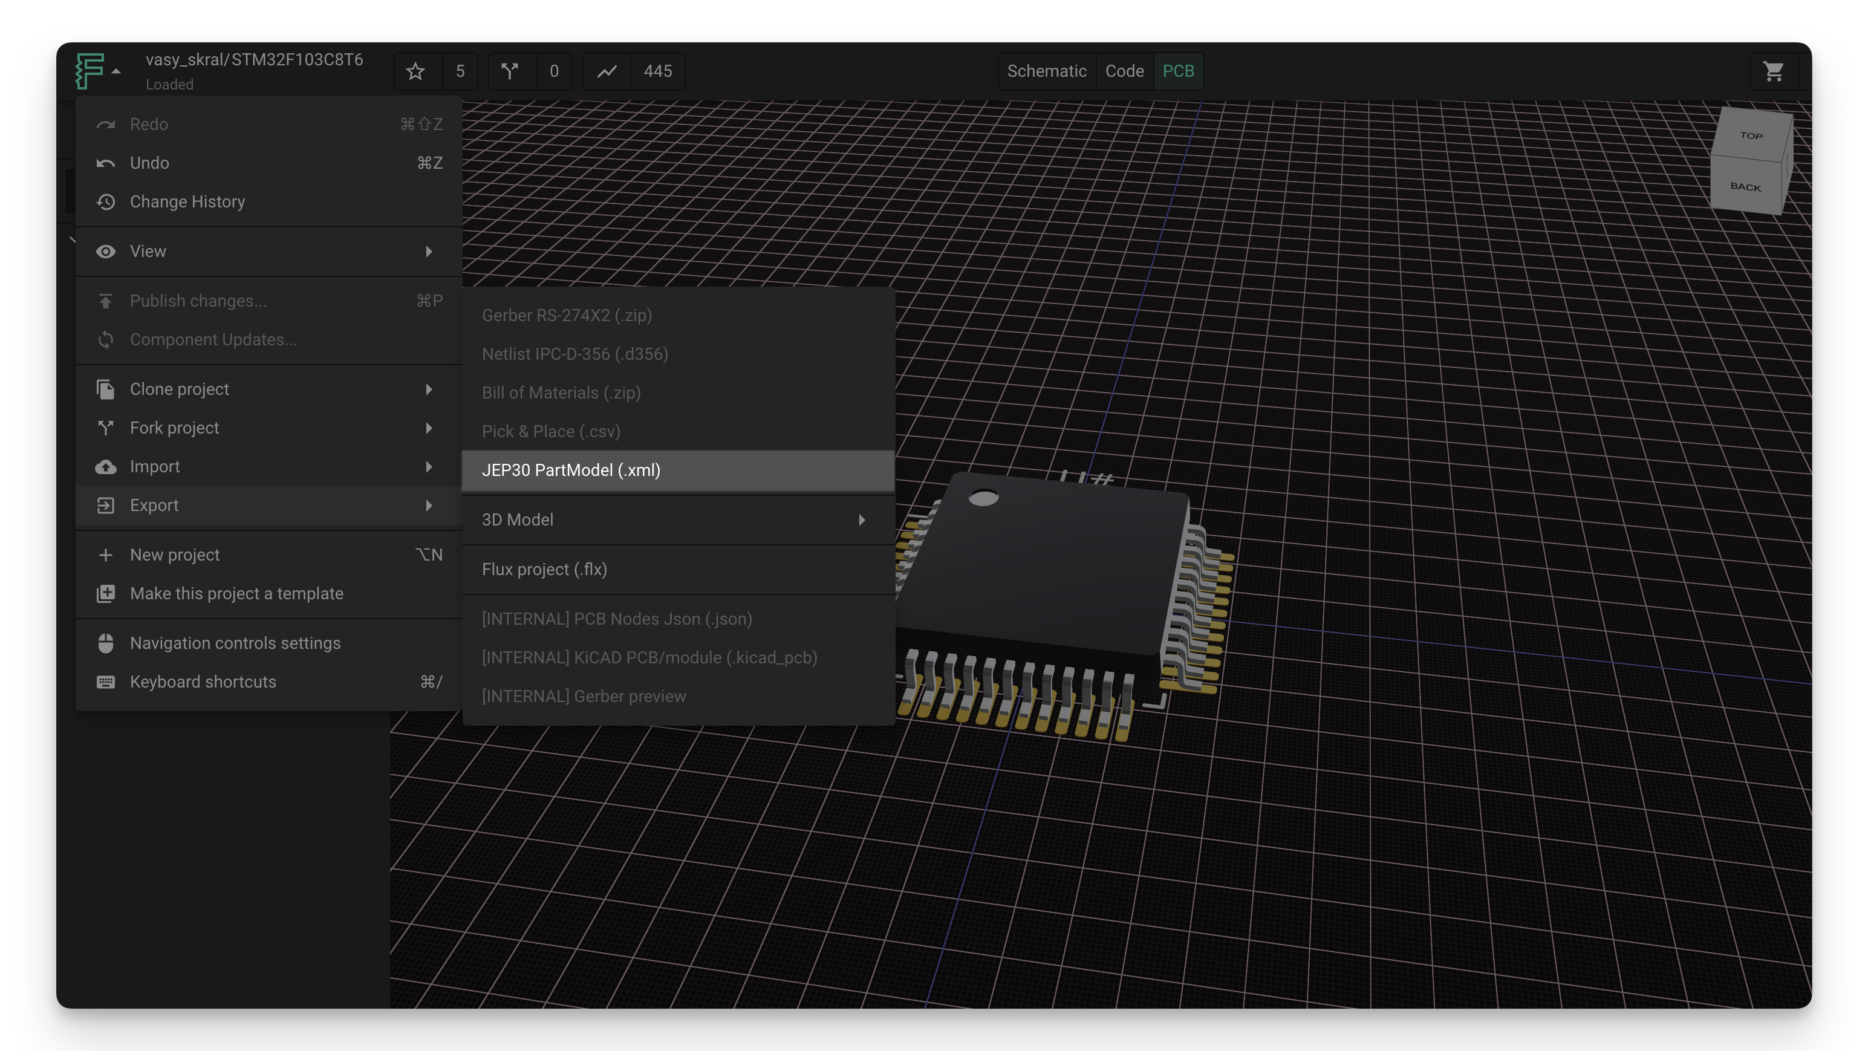Expand the Clone project submenu arrow
The width and height of the screenshot is (1868, 1051).
429,389
